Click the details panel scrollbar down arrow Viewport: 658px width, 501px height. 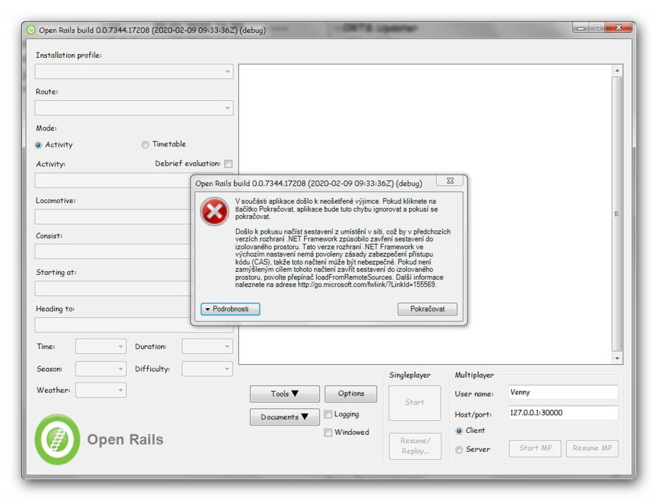pos(617,358)
